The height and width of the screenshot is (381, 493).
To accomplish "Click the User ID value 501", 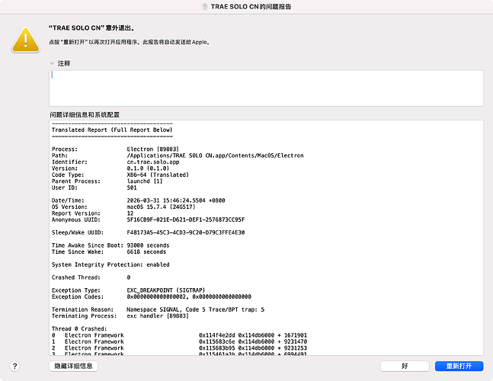I will 132,187.
